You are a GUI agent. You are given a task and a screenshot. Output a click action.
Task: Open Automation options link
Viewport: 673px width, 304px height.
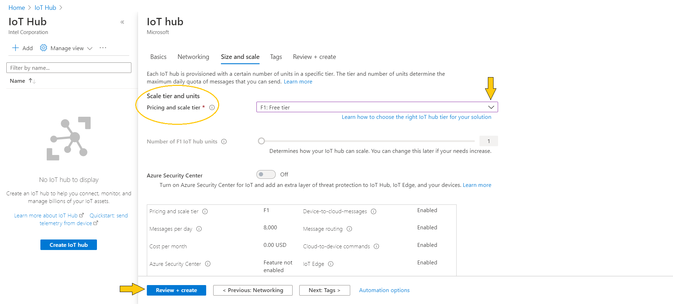coord(384,290)
